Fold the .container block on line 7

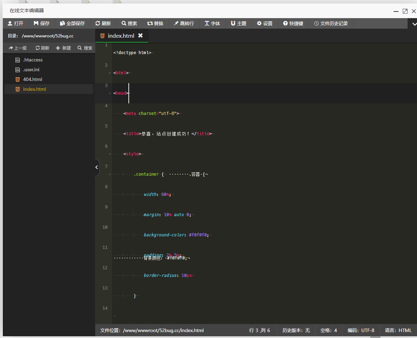click(110, 174)
